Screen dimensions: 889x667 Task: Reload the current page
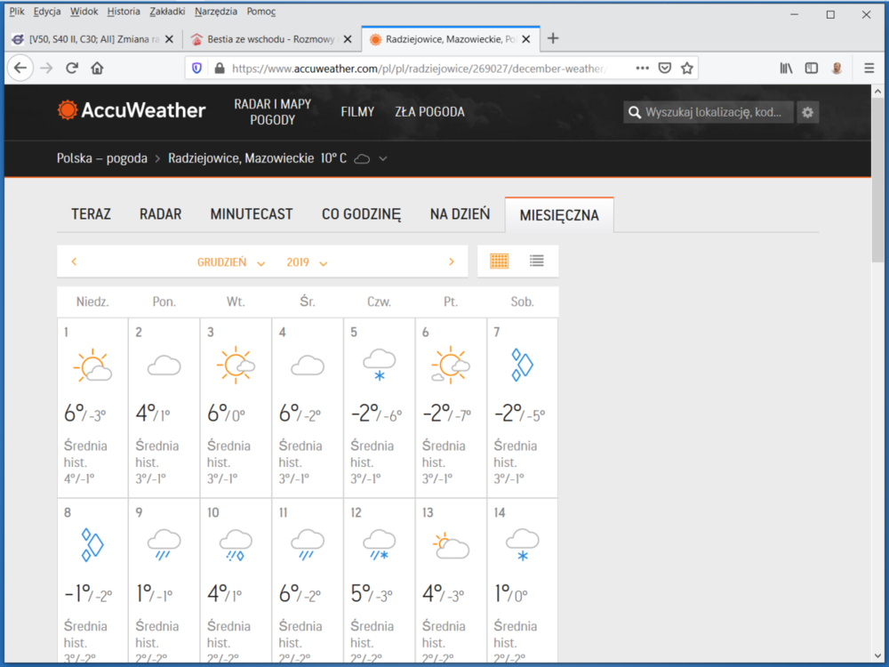point(72,68)
